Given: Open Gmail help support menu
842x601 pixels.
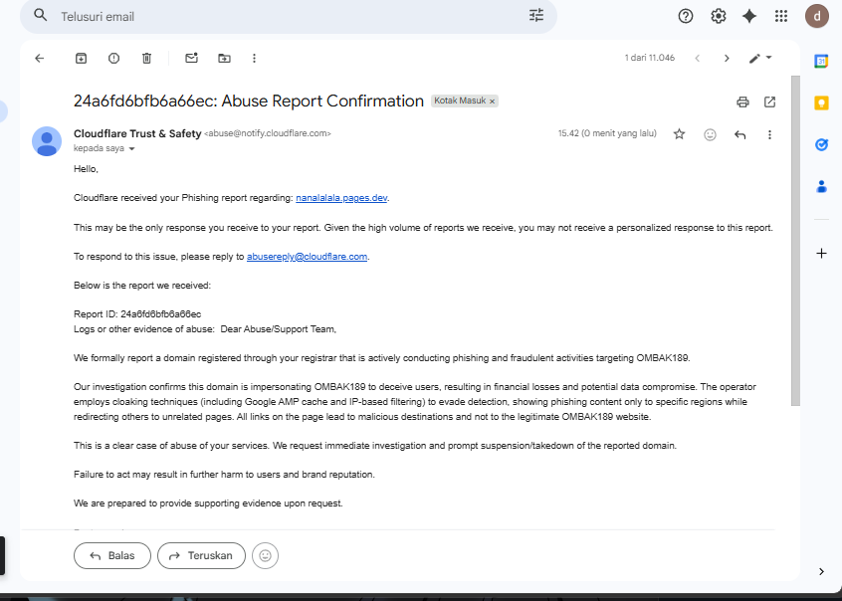Looking at the screenshot, I should coord(685,16).
